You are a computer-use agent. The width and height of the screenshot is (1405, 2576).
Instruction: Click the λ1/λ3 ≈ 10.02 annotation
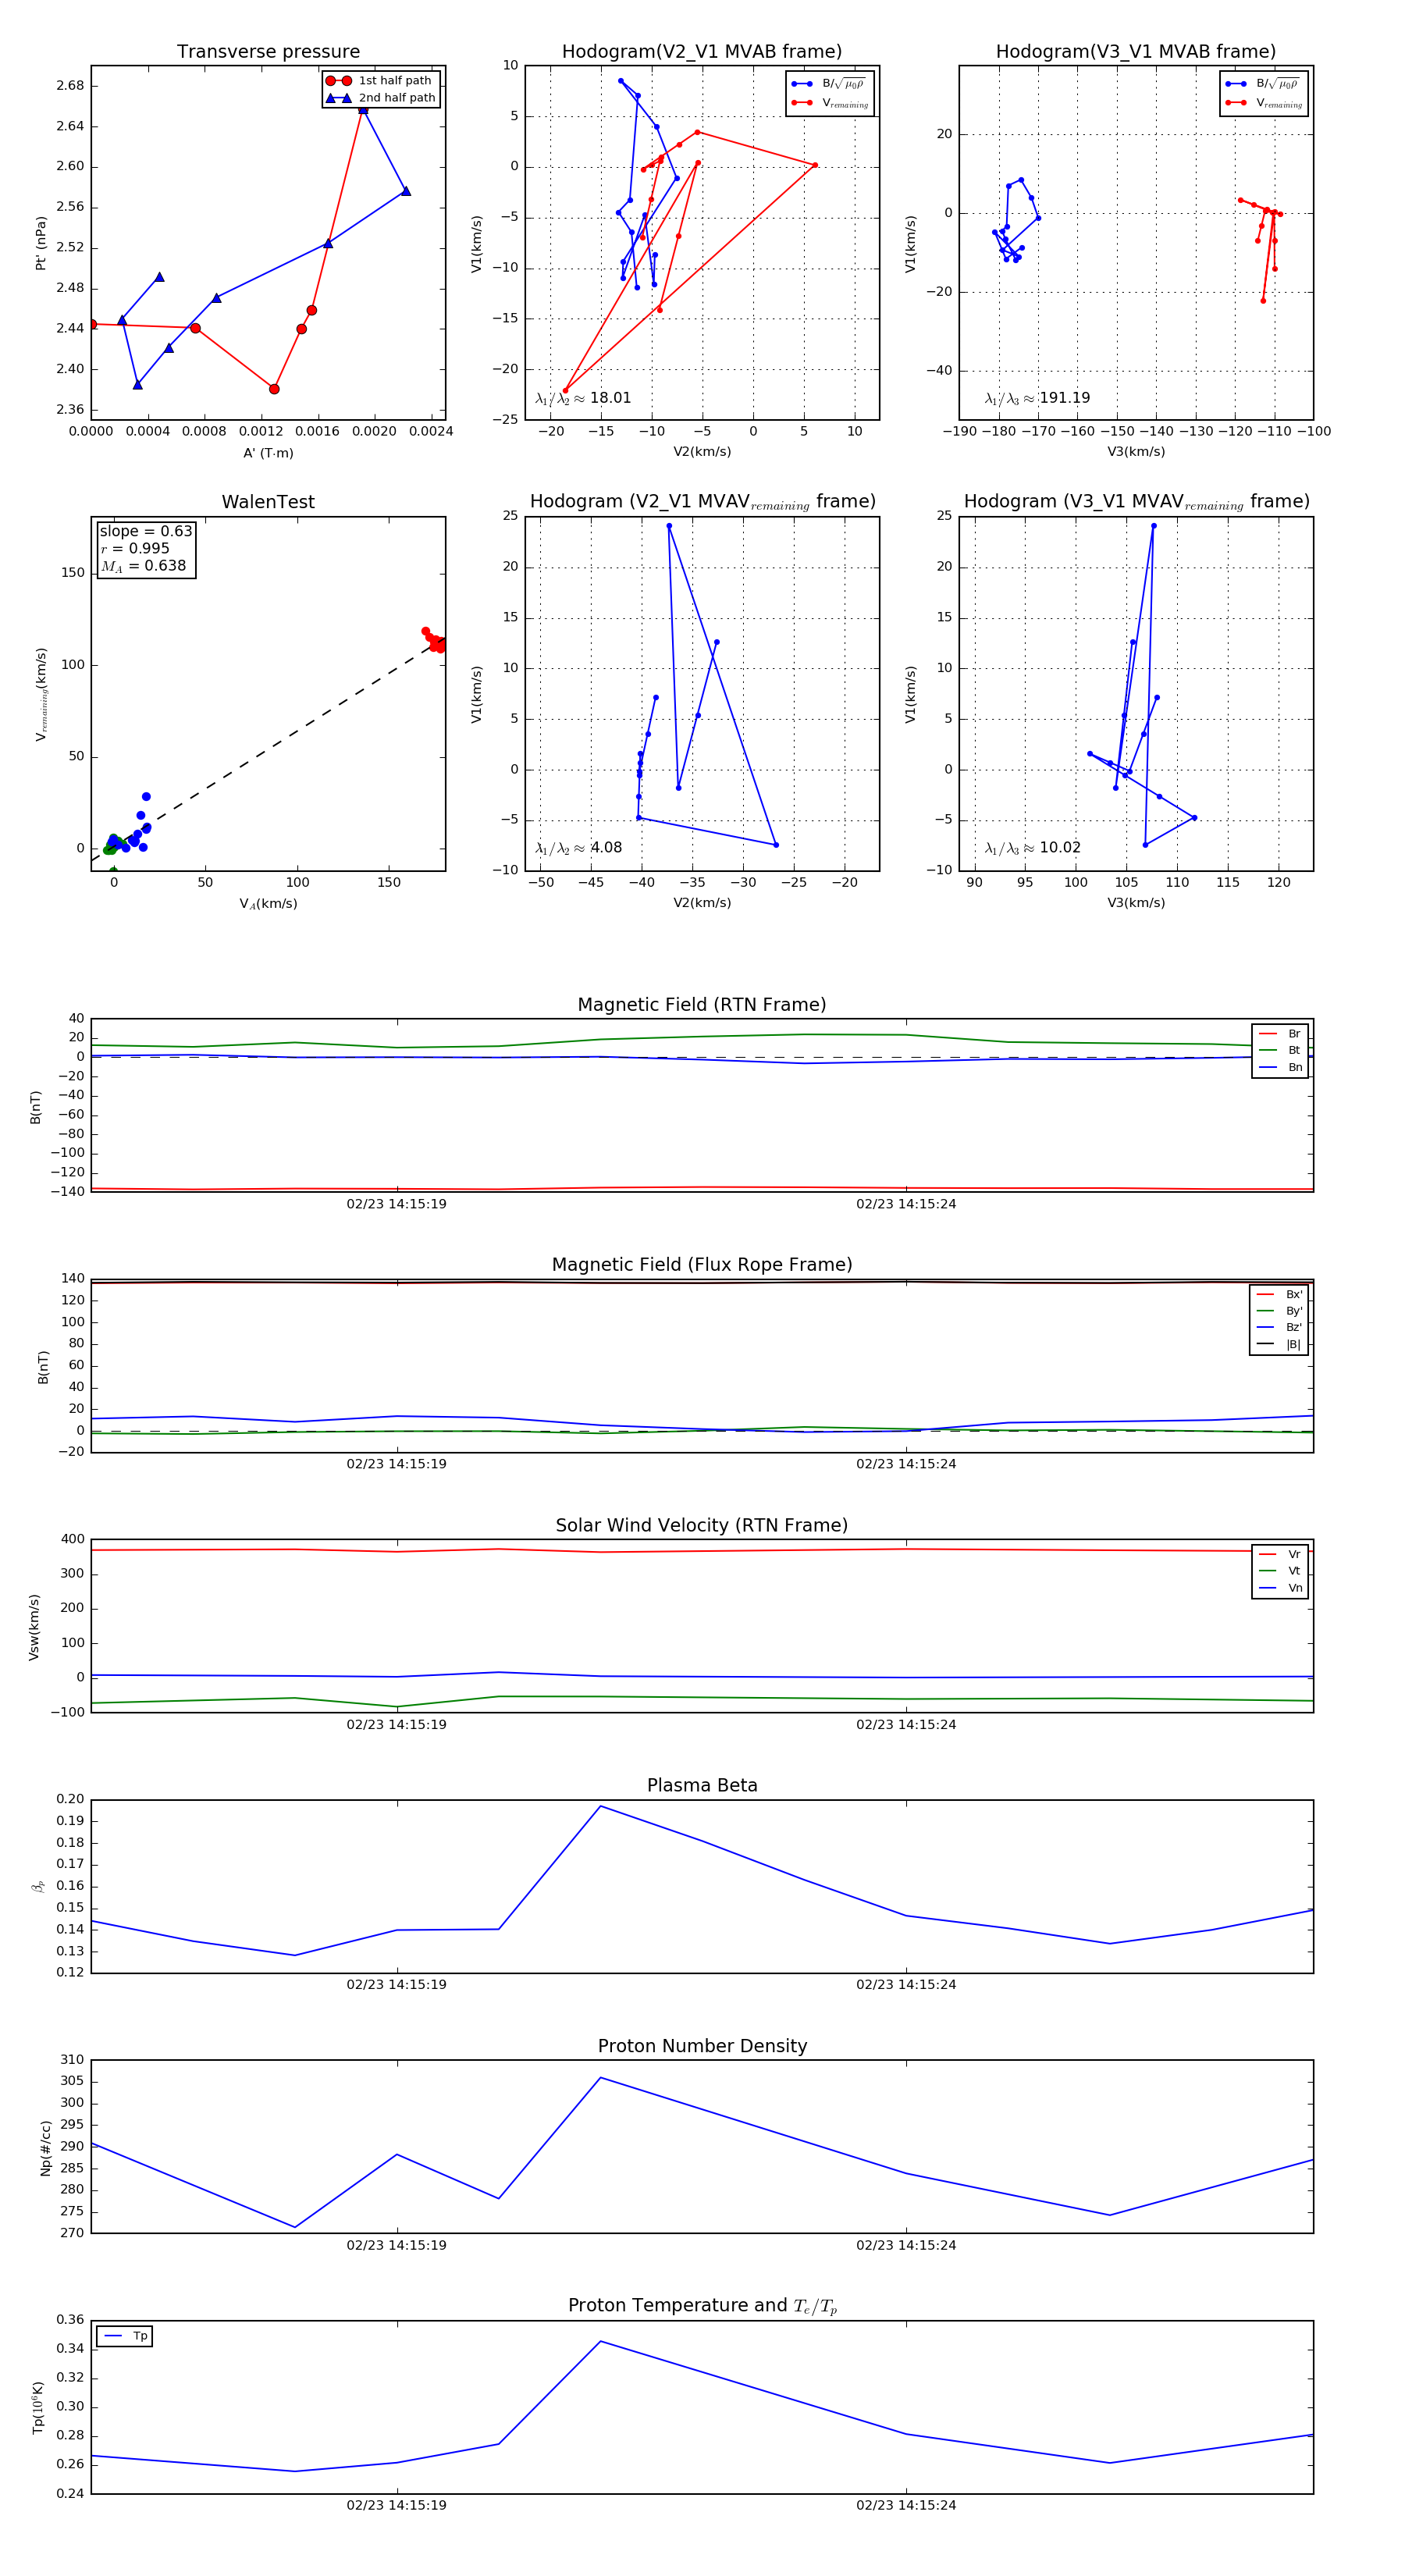pyautogui.click(x=1032, y=848)
